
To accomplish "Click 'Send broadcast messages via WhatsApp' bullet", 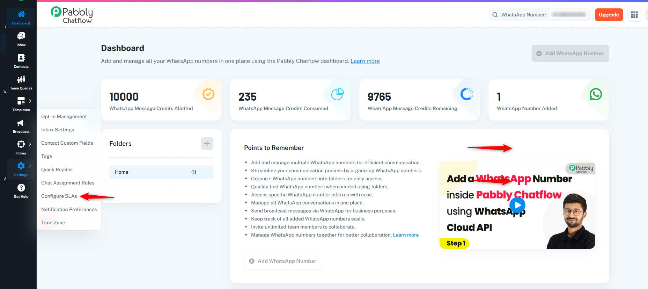I will 324,211.
